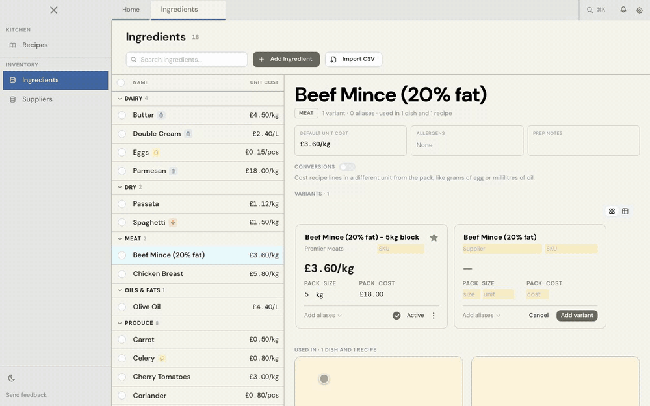Click the Import CSV button

pyautogui.click(x=353, y=59)
